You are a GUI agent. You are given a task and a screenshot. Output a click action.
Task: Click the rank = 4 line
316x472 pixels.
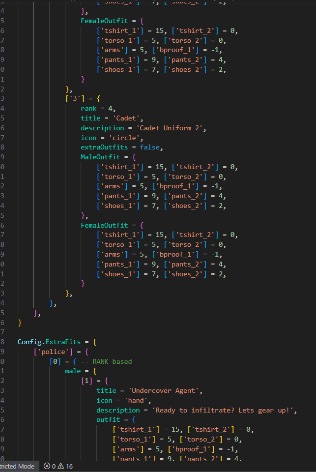tap(98, 108)
